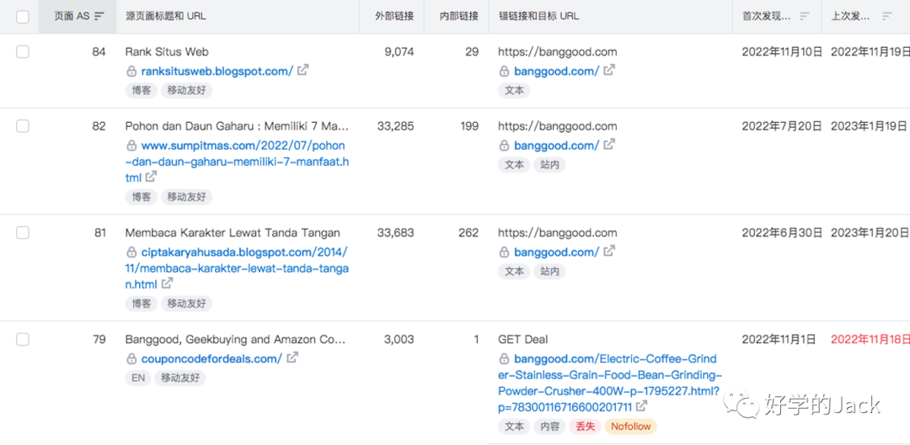Click lock icon before ranksitusweb.blogspot.com
Screen dimensions: 910x445
(131, 72)
